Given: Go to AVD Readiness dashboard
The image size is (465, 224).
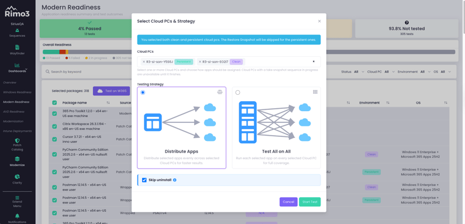Looking at the screenshot, I should (13, 112).
